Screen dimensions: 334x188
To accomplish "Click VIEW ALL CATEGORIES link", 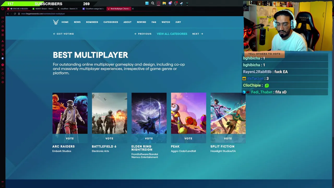I will 172,34.
